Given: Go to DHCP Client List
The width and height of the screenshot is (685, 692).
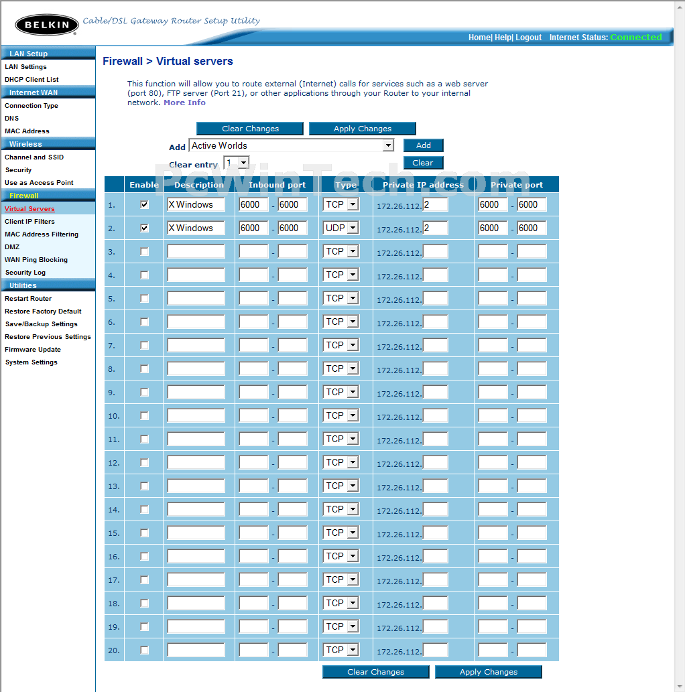Looking at the screenshot, I should pos(32,80).
